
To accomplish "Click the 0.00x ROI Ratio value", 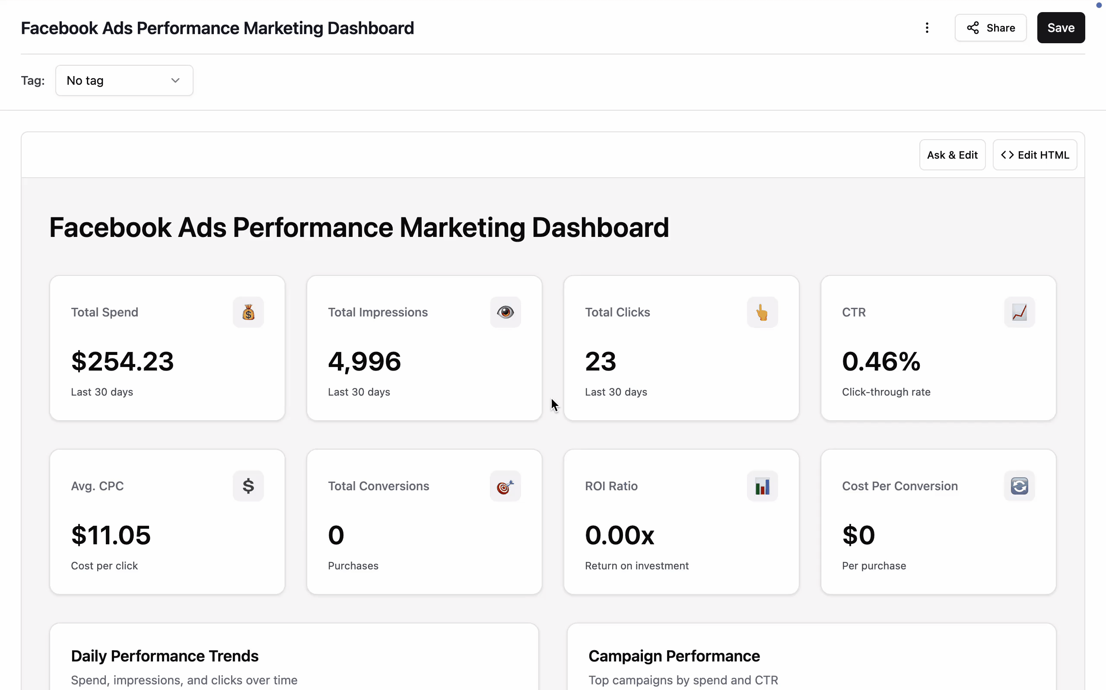I will 620,535.
